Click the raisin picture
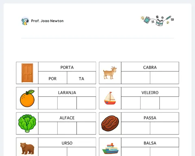Image resolution: width=195 pixels, height=156 pixels. [x=110, y=123]
